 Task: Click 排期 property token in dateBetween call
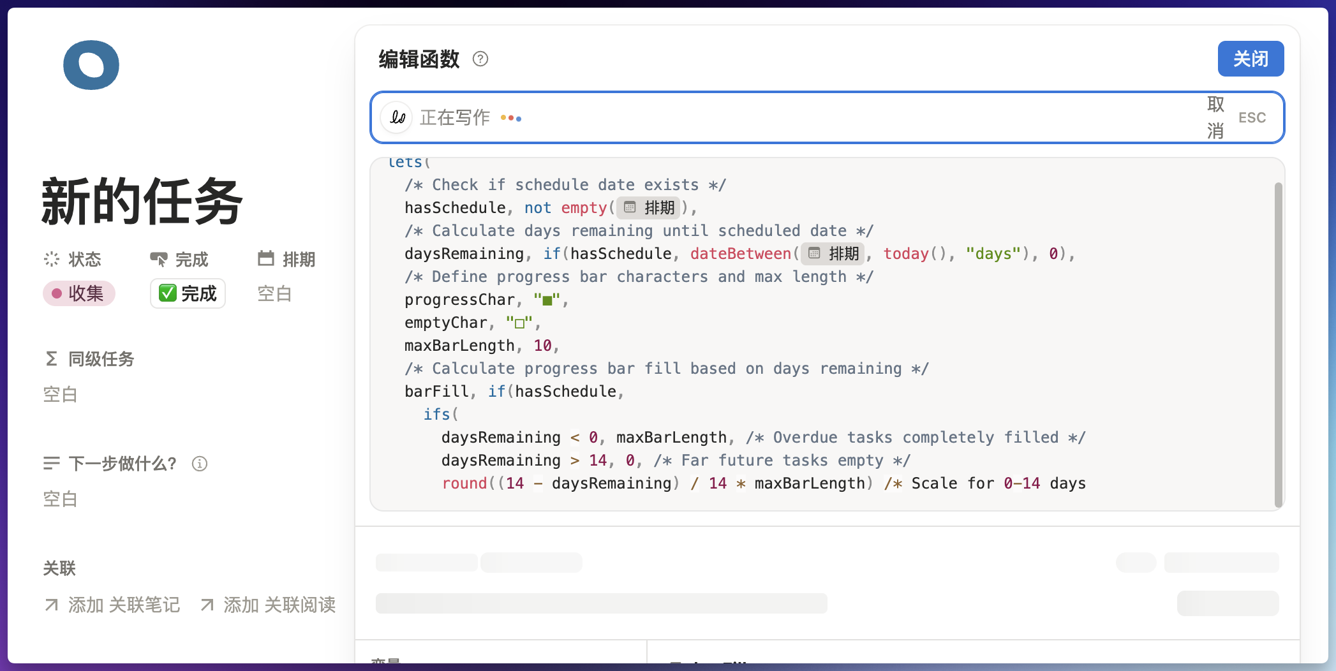(x=833, y=254)
